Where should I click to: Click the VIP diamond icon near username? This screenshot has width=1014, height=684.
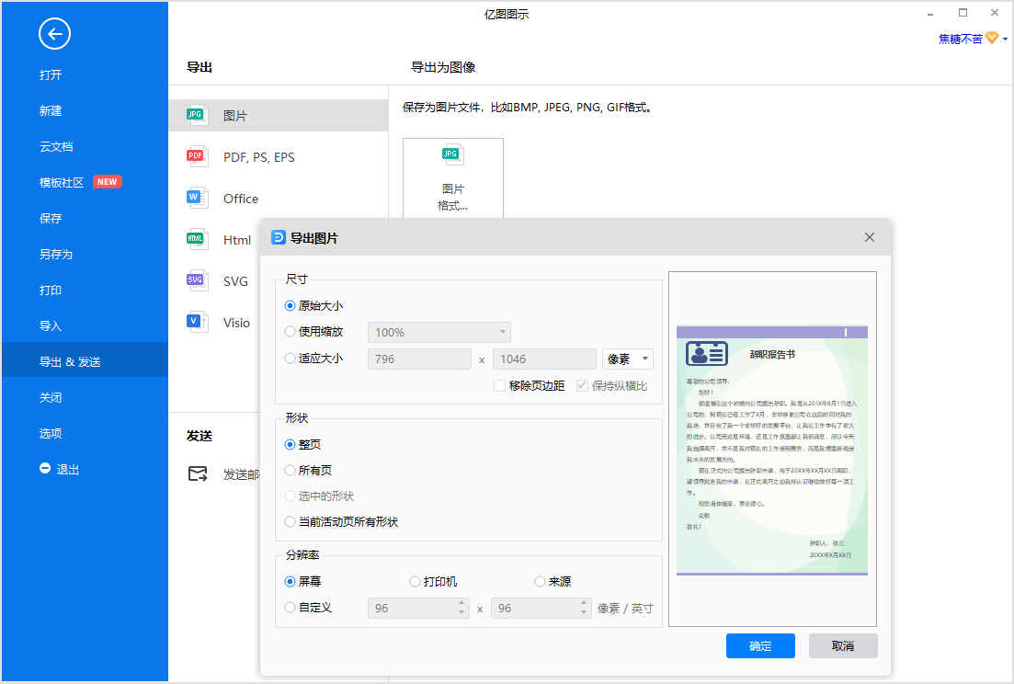coord(991,39)
